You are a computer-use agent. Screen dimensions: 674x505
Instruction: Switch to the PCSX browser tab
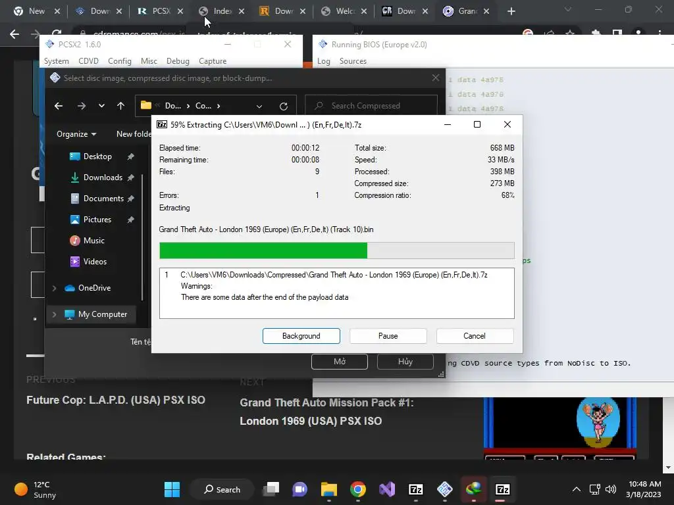pos(161,11)
